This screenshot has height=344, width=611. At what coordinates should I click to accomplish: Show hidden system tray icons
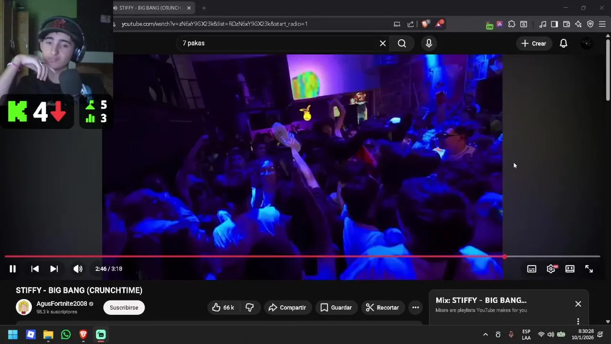(x=485, y=334)
